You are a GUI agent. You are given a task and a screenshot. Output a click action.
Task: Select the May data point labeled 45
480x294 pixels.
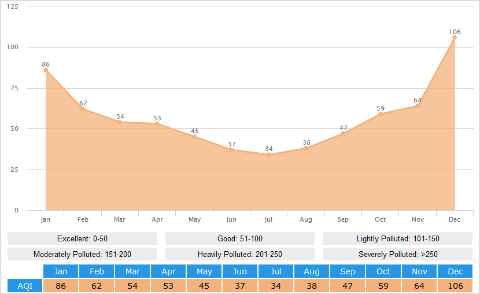pos(194,137)
